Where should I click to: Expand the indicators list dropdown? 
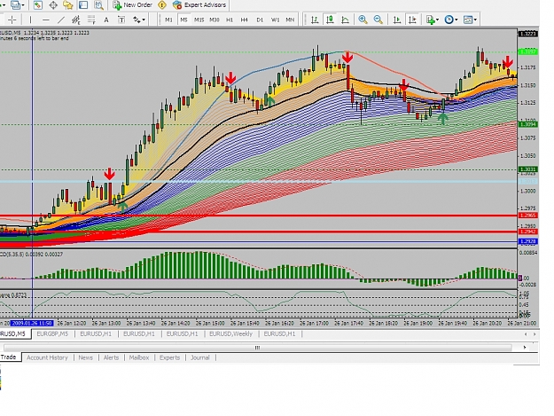pos(433,20)
